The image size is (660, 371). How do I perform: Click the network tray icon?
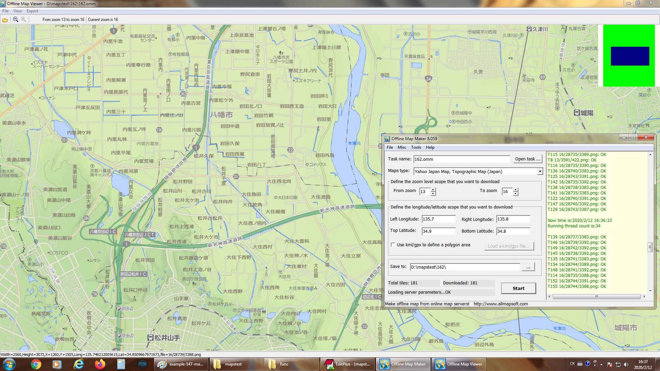(x=618, y=364)
